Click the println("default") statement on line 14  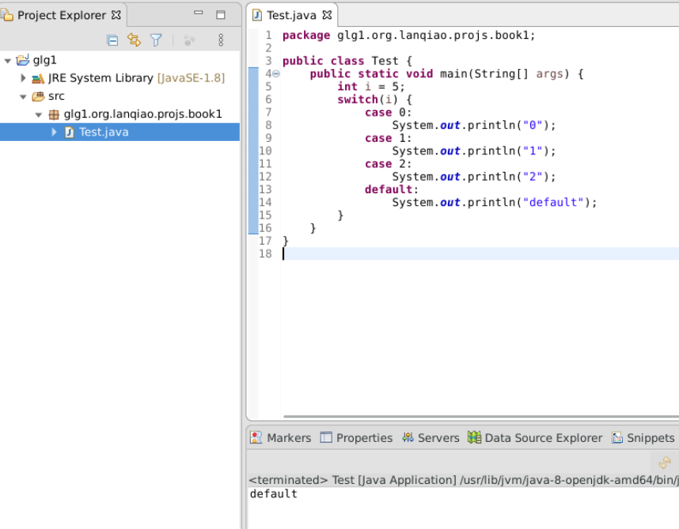[x=495, y=202]
